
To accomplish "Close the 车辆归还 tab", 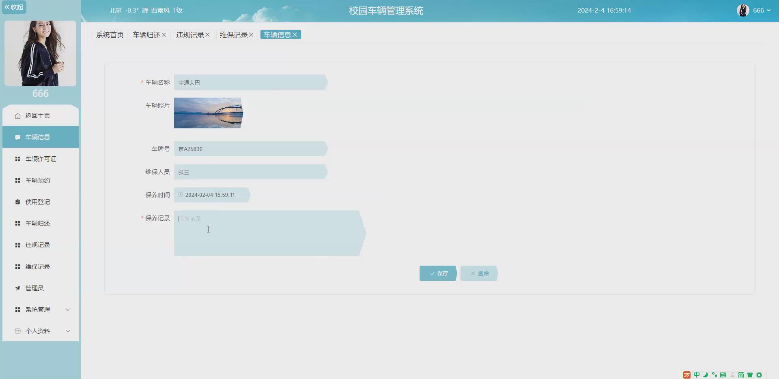I will pyautogui.click(x=164, y=35).
